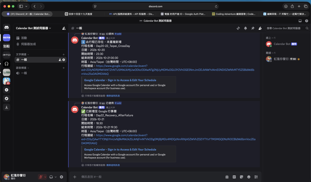The height and width of the screenshot is (182, 311).
Task: Open notification settings bell icon
Action: point(245,28)
